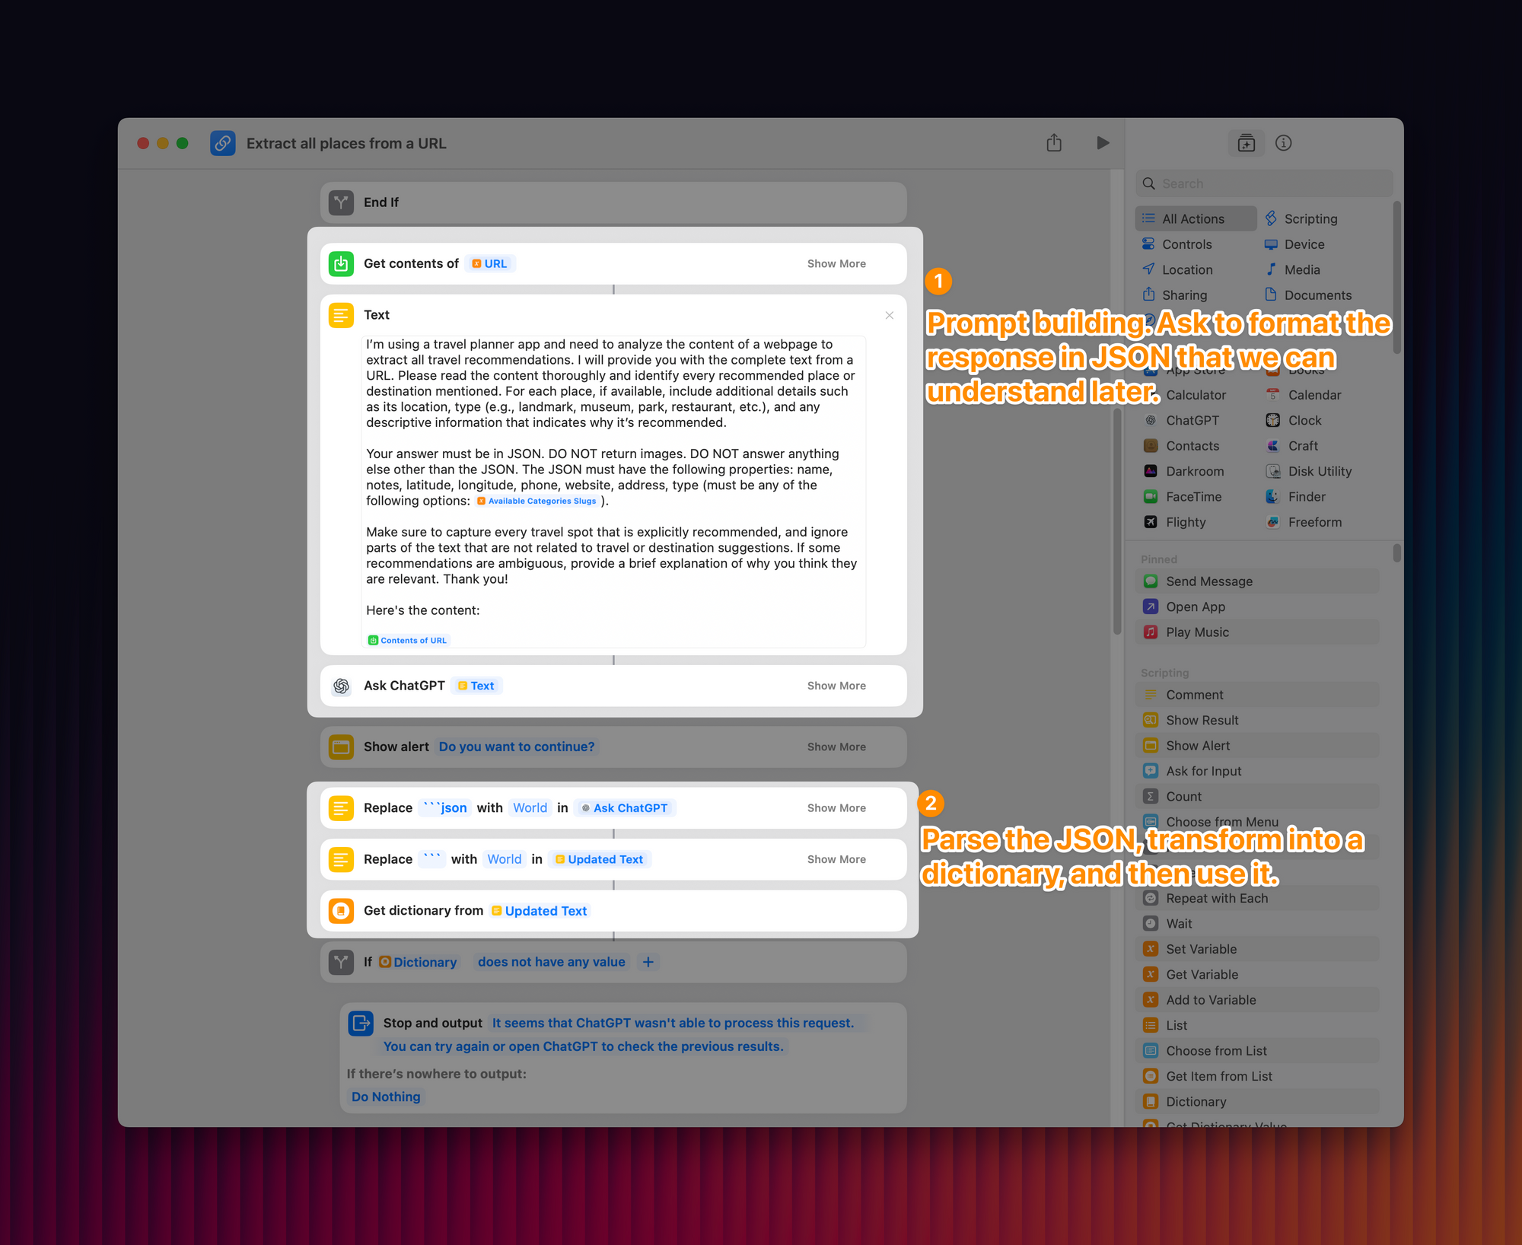1522x1245 pixels.
Task: Click the Show alert action icon
Action: pos(341,747)
